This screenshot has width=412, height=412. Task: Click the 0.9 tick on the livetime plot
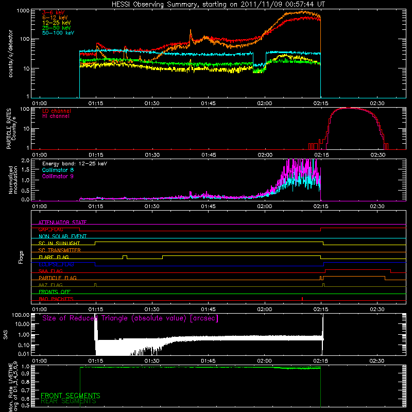[25, 374]
